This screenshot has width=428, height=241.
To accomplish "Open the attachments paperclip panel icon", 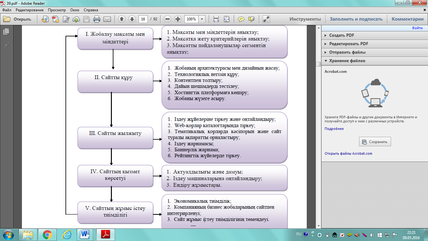I will [6, 45].
